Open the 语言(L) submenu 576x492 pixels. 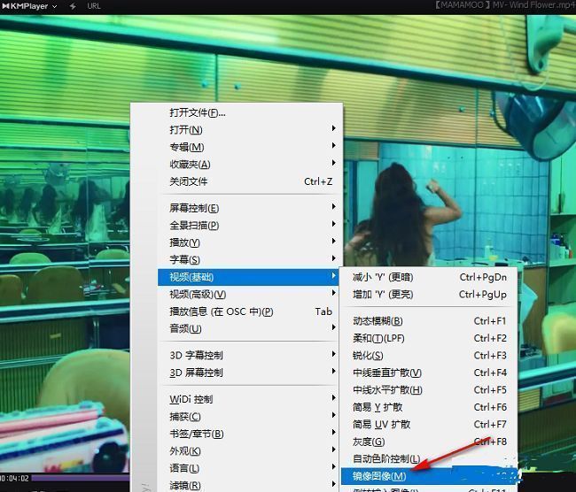[249, 468]
